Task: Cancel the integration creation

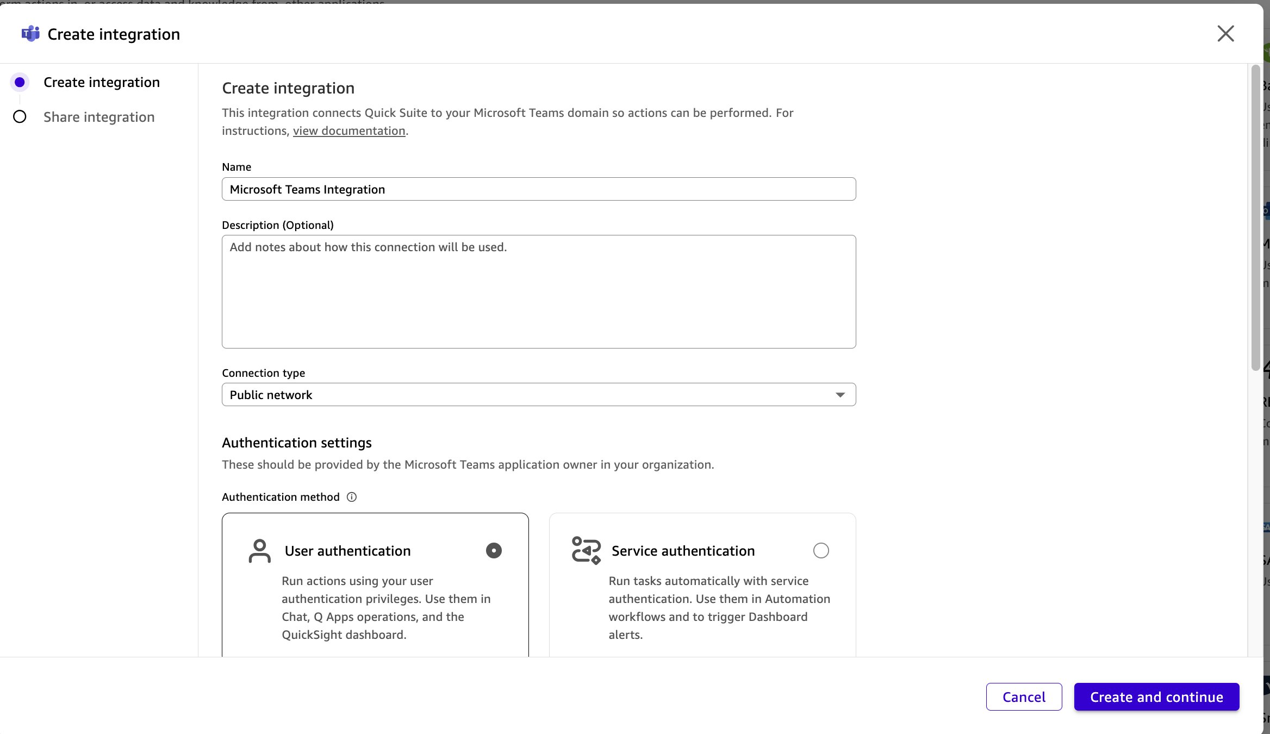Action: pyautogui.click(x=1023, y=696)
